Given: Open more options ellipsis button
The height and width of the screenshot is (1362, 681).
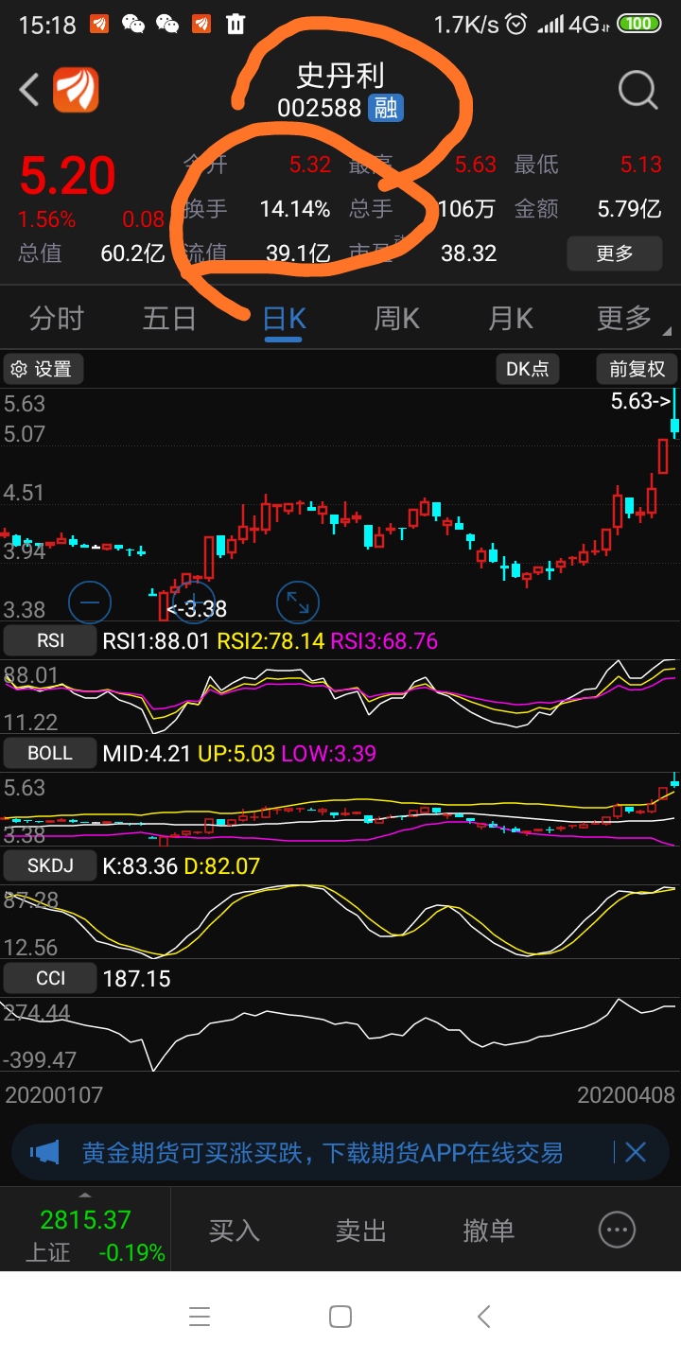Looking at the screenshot, I should click(x=617, y=1230).
